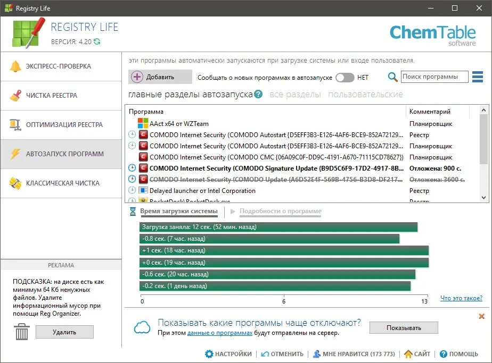Click the house icon for Сайт
Viewport: 492px width, 363px height.
408,354
